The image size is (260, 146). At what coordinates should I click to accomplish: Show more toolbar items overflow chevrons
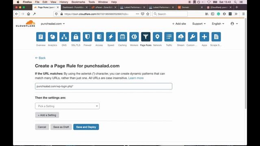tap(236, 14)
